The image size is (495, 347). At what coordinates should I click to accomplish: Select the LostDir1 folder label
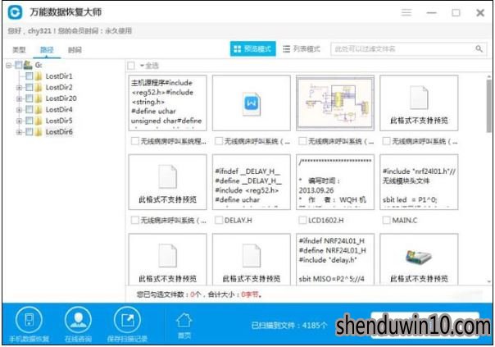59,76
